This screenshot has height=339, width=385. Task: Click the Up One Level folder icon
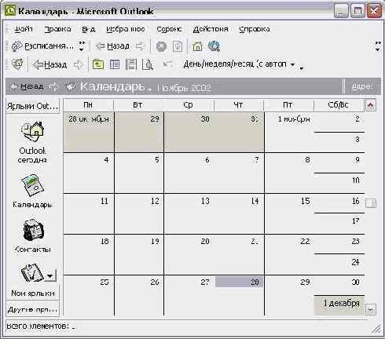pos(98,64)
